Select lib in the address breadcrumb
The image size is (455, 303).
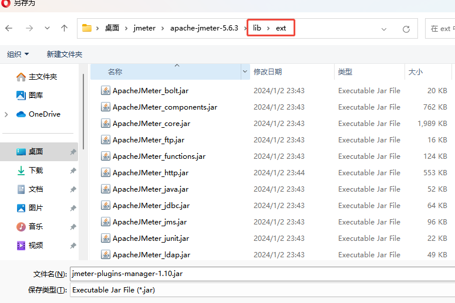click(257, 28)
